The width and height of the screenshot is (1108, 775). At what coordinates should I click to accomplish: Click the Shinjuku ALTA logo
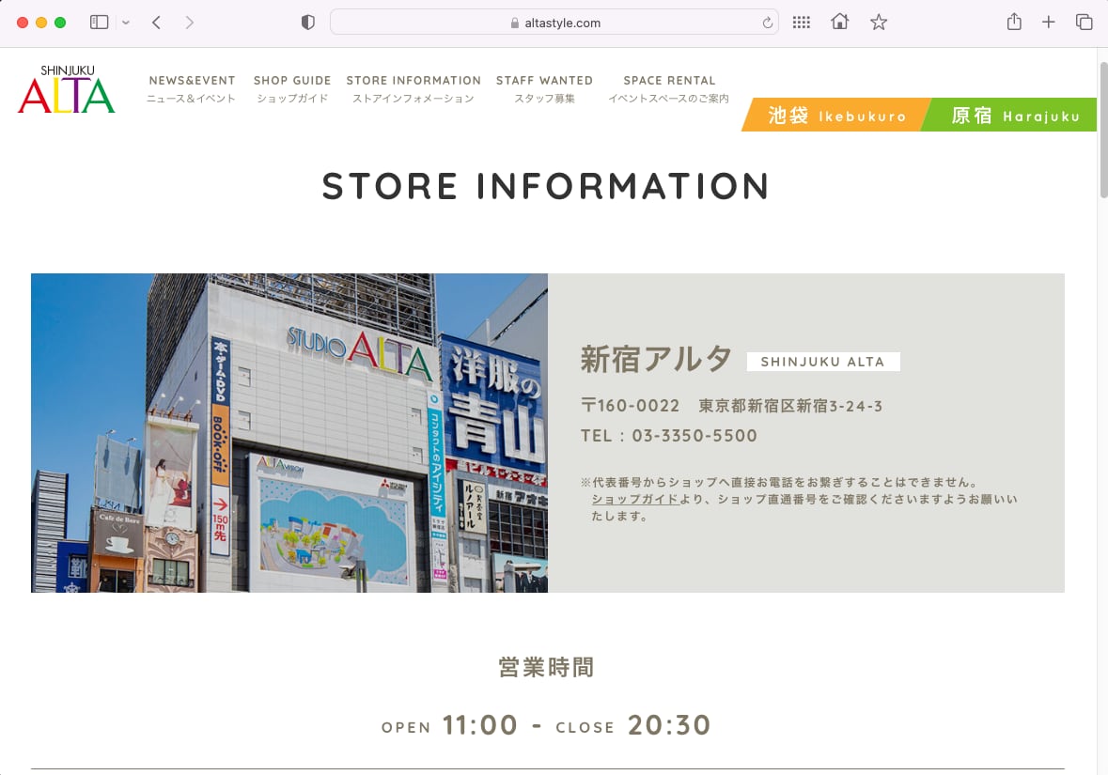(67, 89)
